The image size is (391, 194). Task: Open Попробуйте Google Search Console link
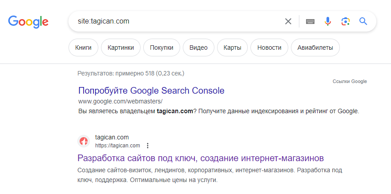(151, 91)
